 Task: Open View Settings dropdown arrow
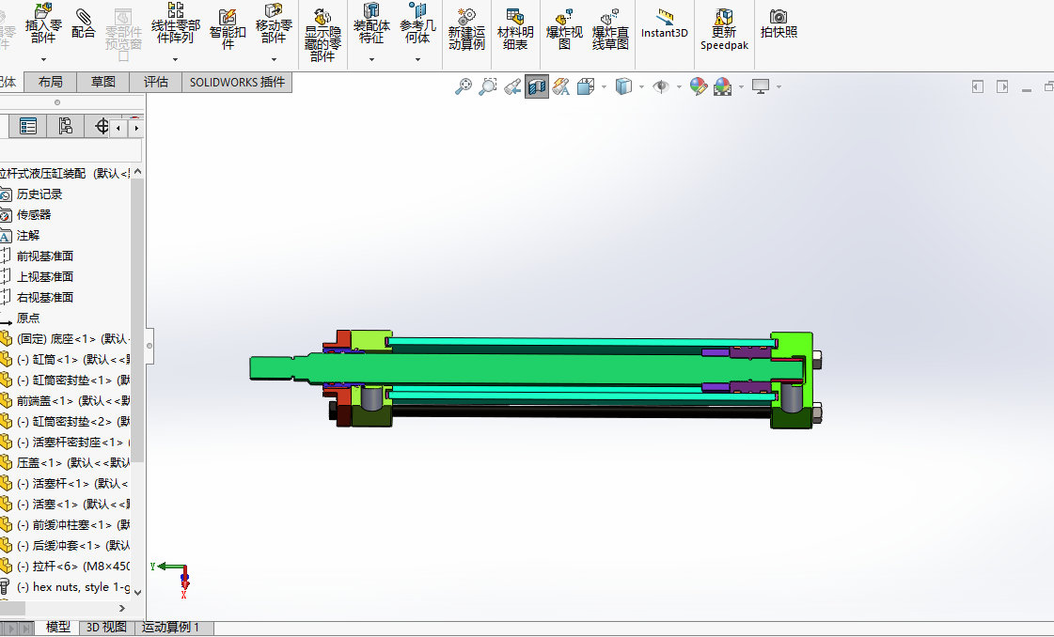(779, 86)
